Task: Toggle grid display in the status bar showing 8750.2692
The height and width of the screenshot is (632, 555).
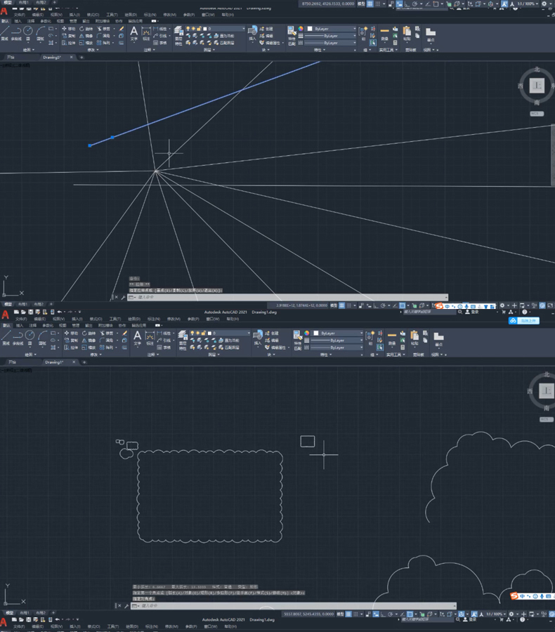Action: [x=370, y=4]
